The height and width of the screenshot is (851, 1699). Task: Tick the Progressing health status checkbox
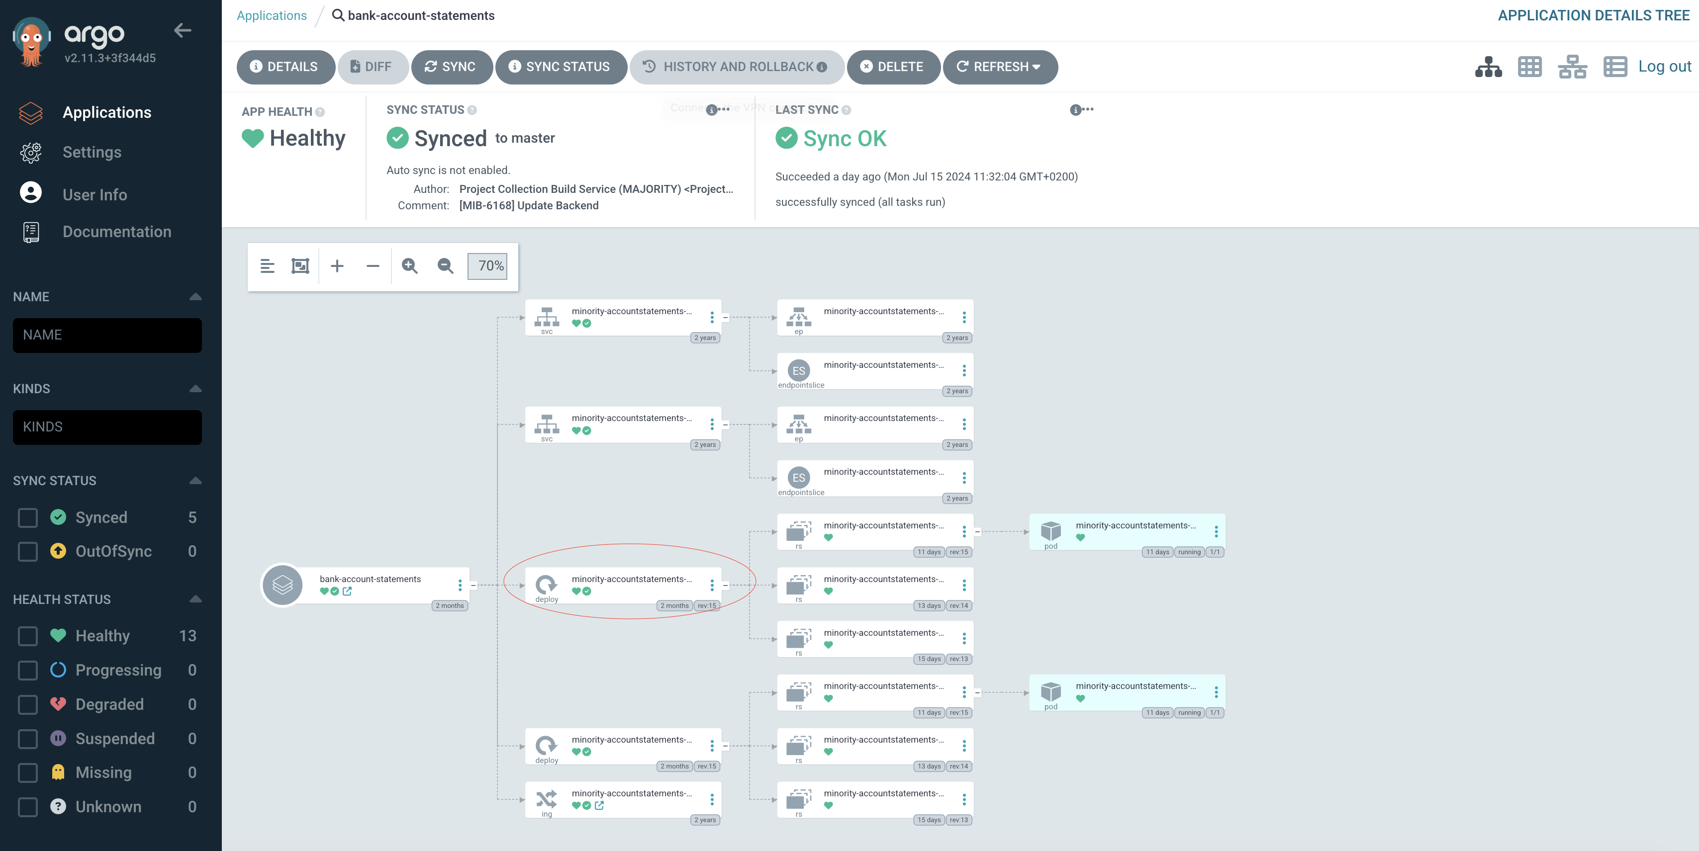pyautogui.click(x=28, y=671)
